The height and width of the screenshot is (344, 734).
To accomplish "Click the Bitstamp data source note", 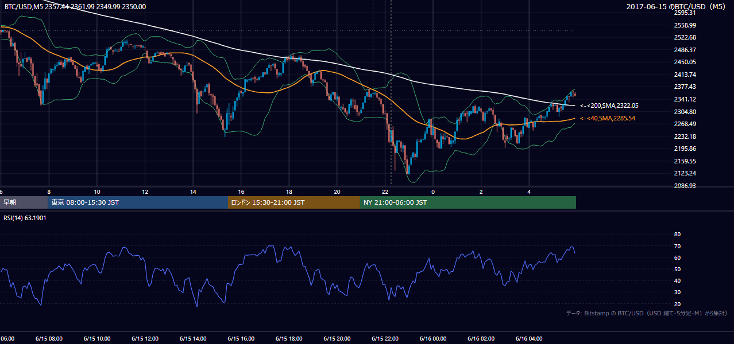I will pos(647,313).
